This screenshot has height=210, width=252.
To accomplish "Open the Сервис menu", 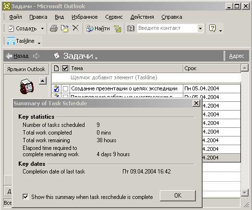I will click(x=114, y=17).
